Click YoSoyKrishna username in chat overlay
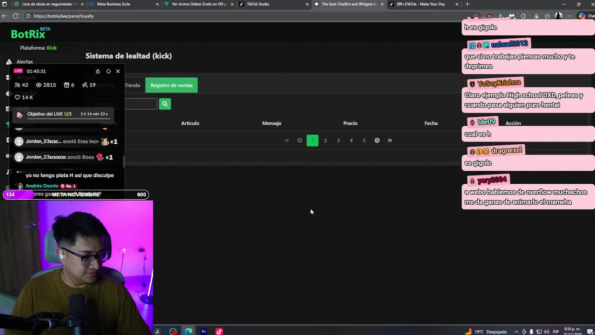The image size is (595, 335). click(499, 83)
